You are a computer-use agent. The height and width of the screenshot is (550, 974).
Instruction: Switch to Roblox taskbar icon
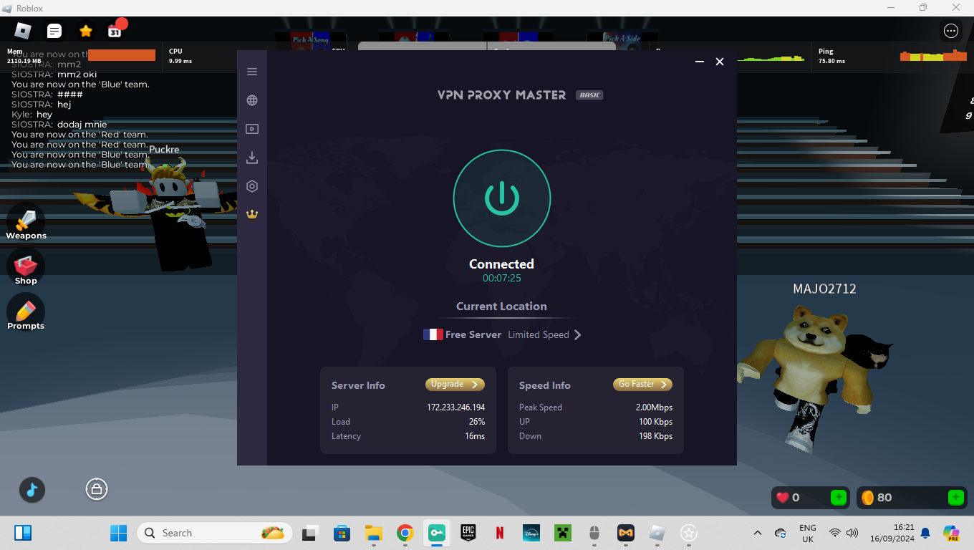tap(657, 533)
